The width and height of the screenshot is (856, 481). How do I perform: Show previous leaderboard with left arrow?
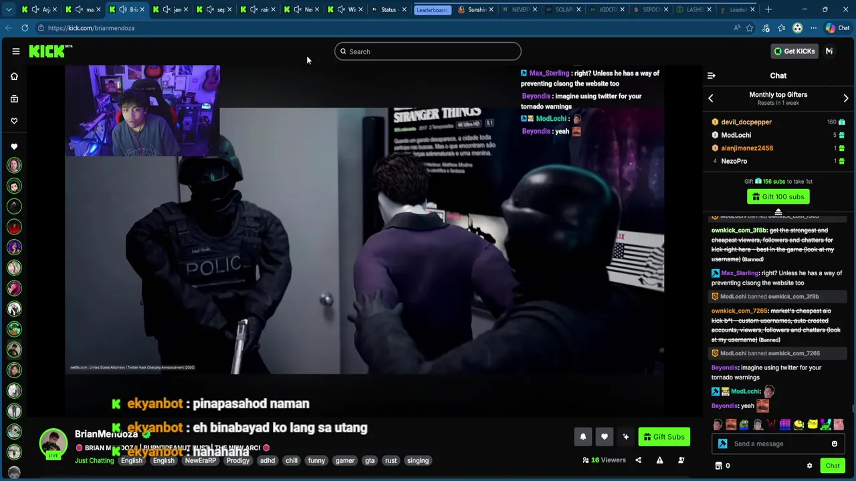[711, 98]
